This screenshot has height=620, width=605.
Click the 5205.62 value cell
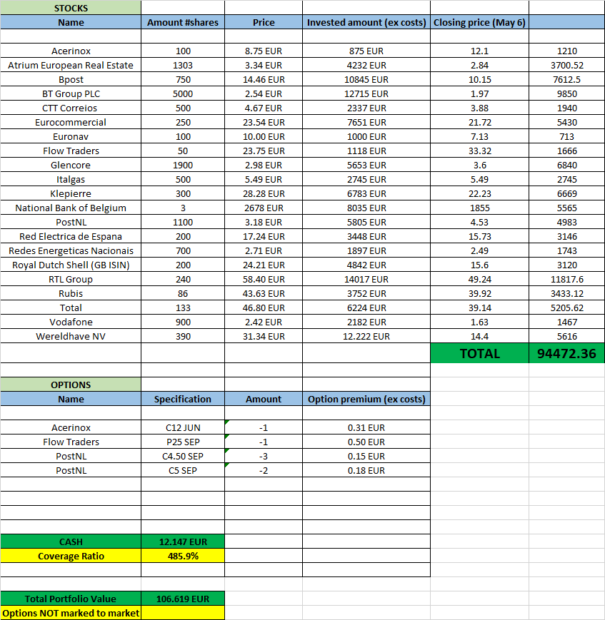(x=566, y=307)
